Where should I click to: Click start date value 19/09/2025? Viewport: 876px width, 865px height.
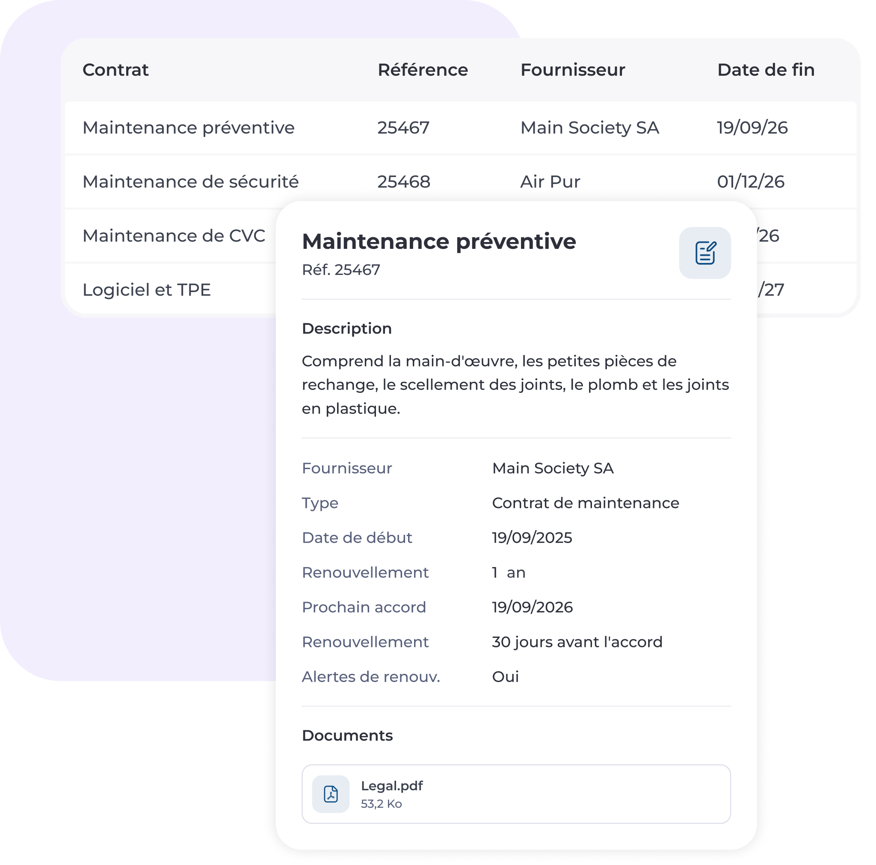point(532,537)
